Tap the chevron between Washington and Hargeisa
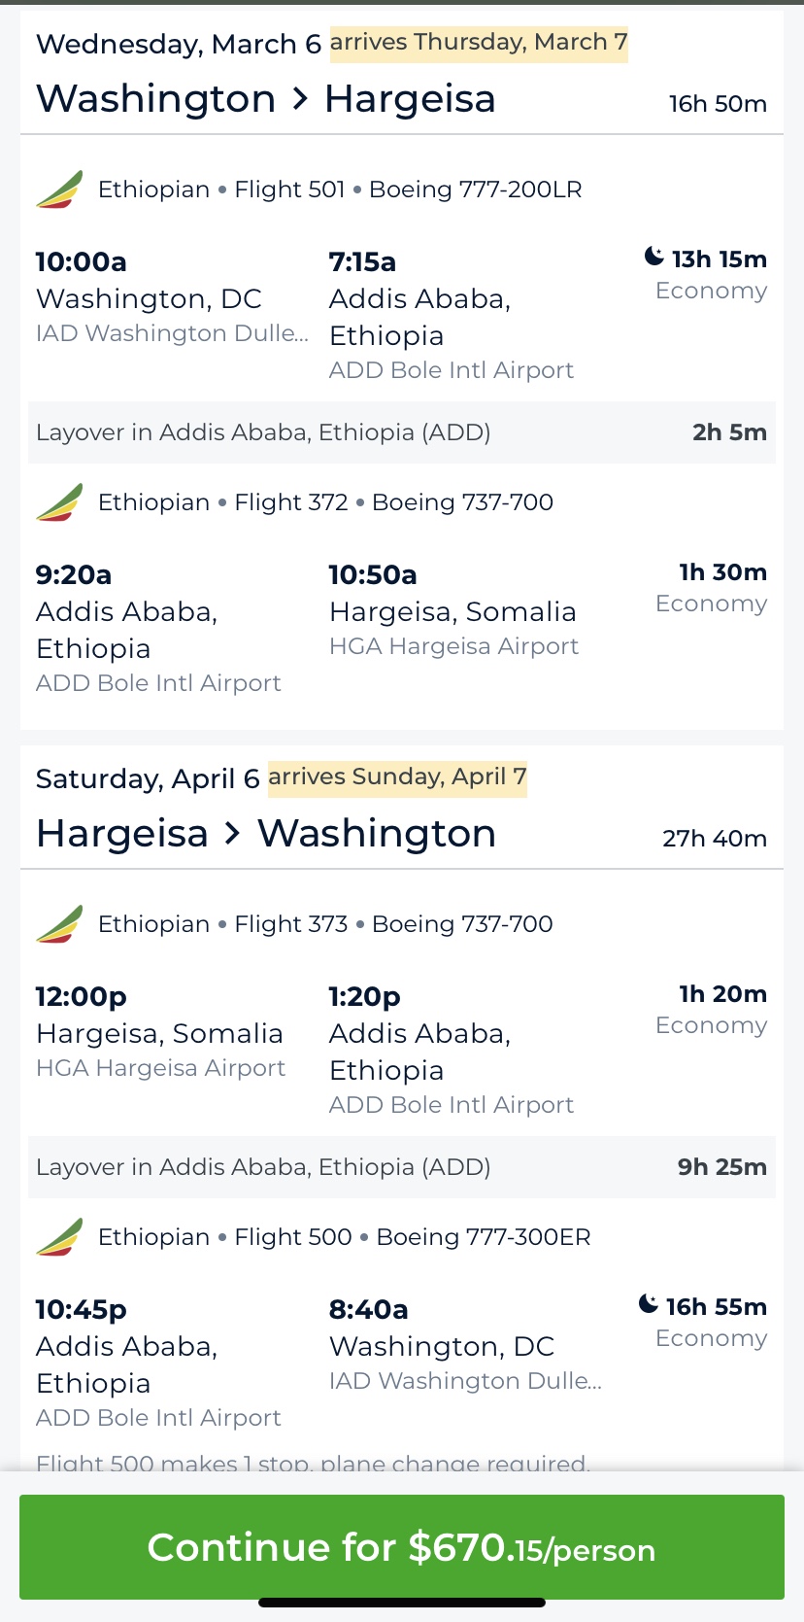Screen dimensions: 804x1622 [x=300, y=99]
